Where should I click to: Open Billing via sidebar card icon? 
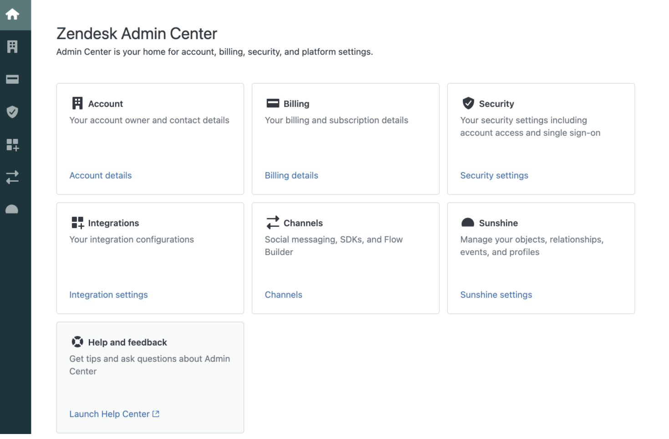[x=12, y=80]
